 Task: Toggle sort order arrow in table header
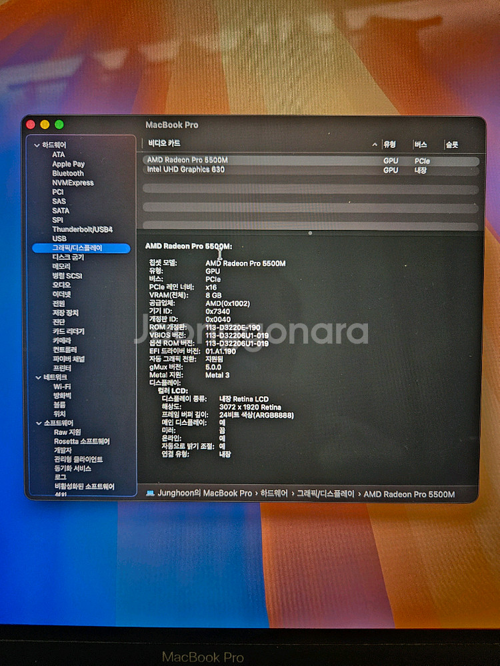click(x=375, y=145)
